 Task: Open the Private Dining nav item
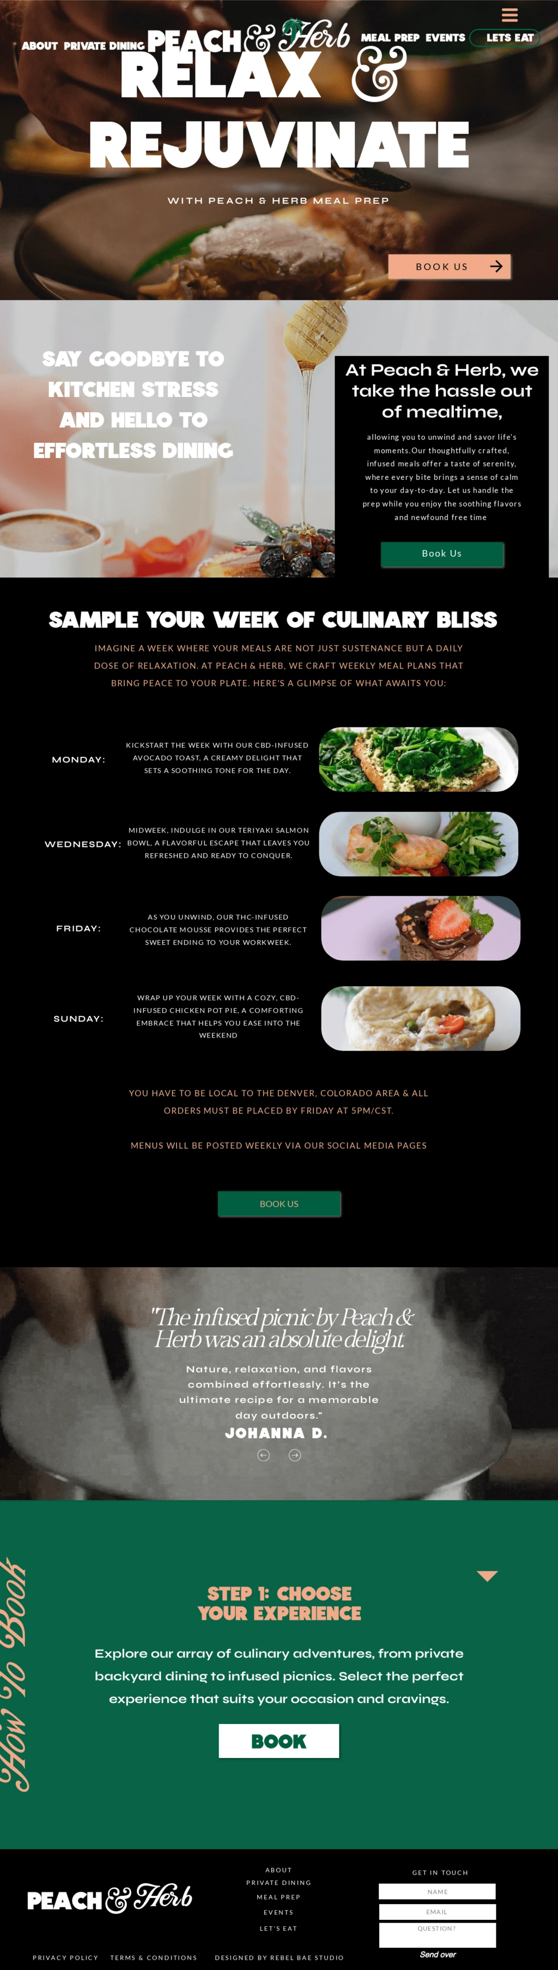coord(104,46)
